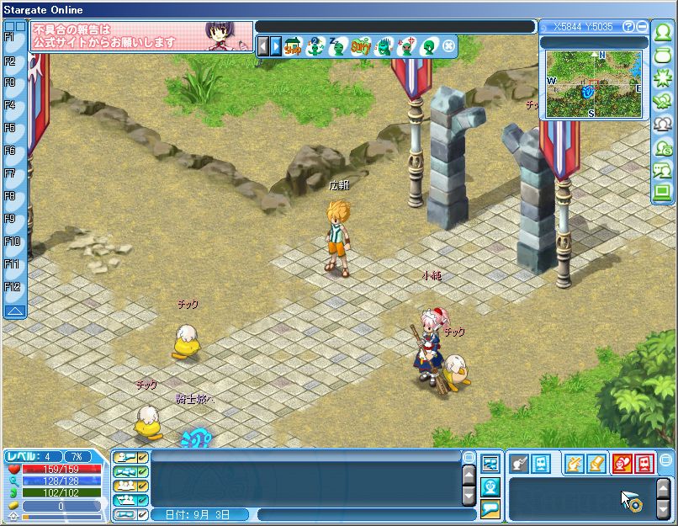Viewport: 678px width, 526px height.
Task: Open the skills burst icon in right sidebar
Action: [x=662, y=78]
